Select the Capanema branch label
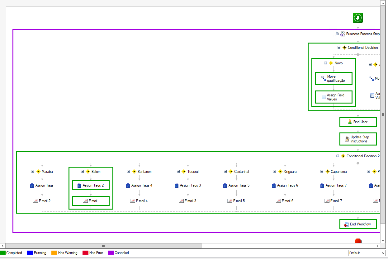388x259 pixels. coord(338,172)
